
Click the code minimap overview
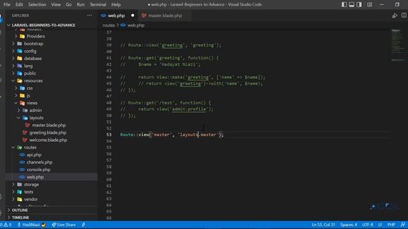[x=398, y=45]
